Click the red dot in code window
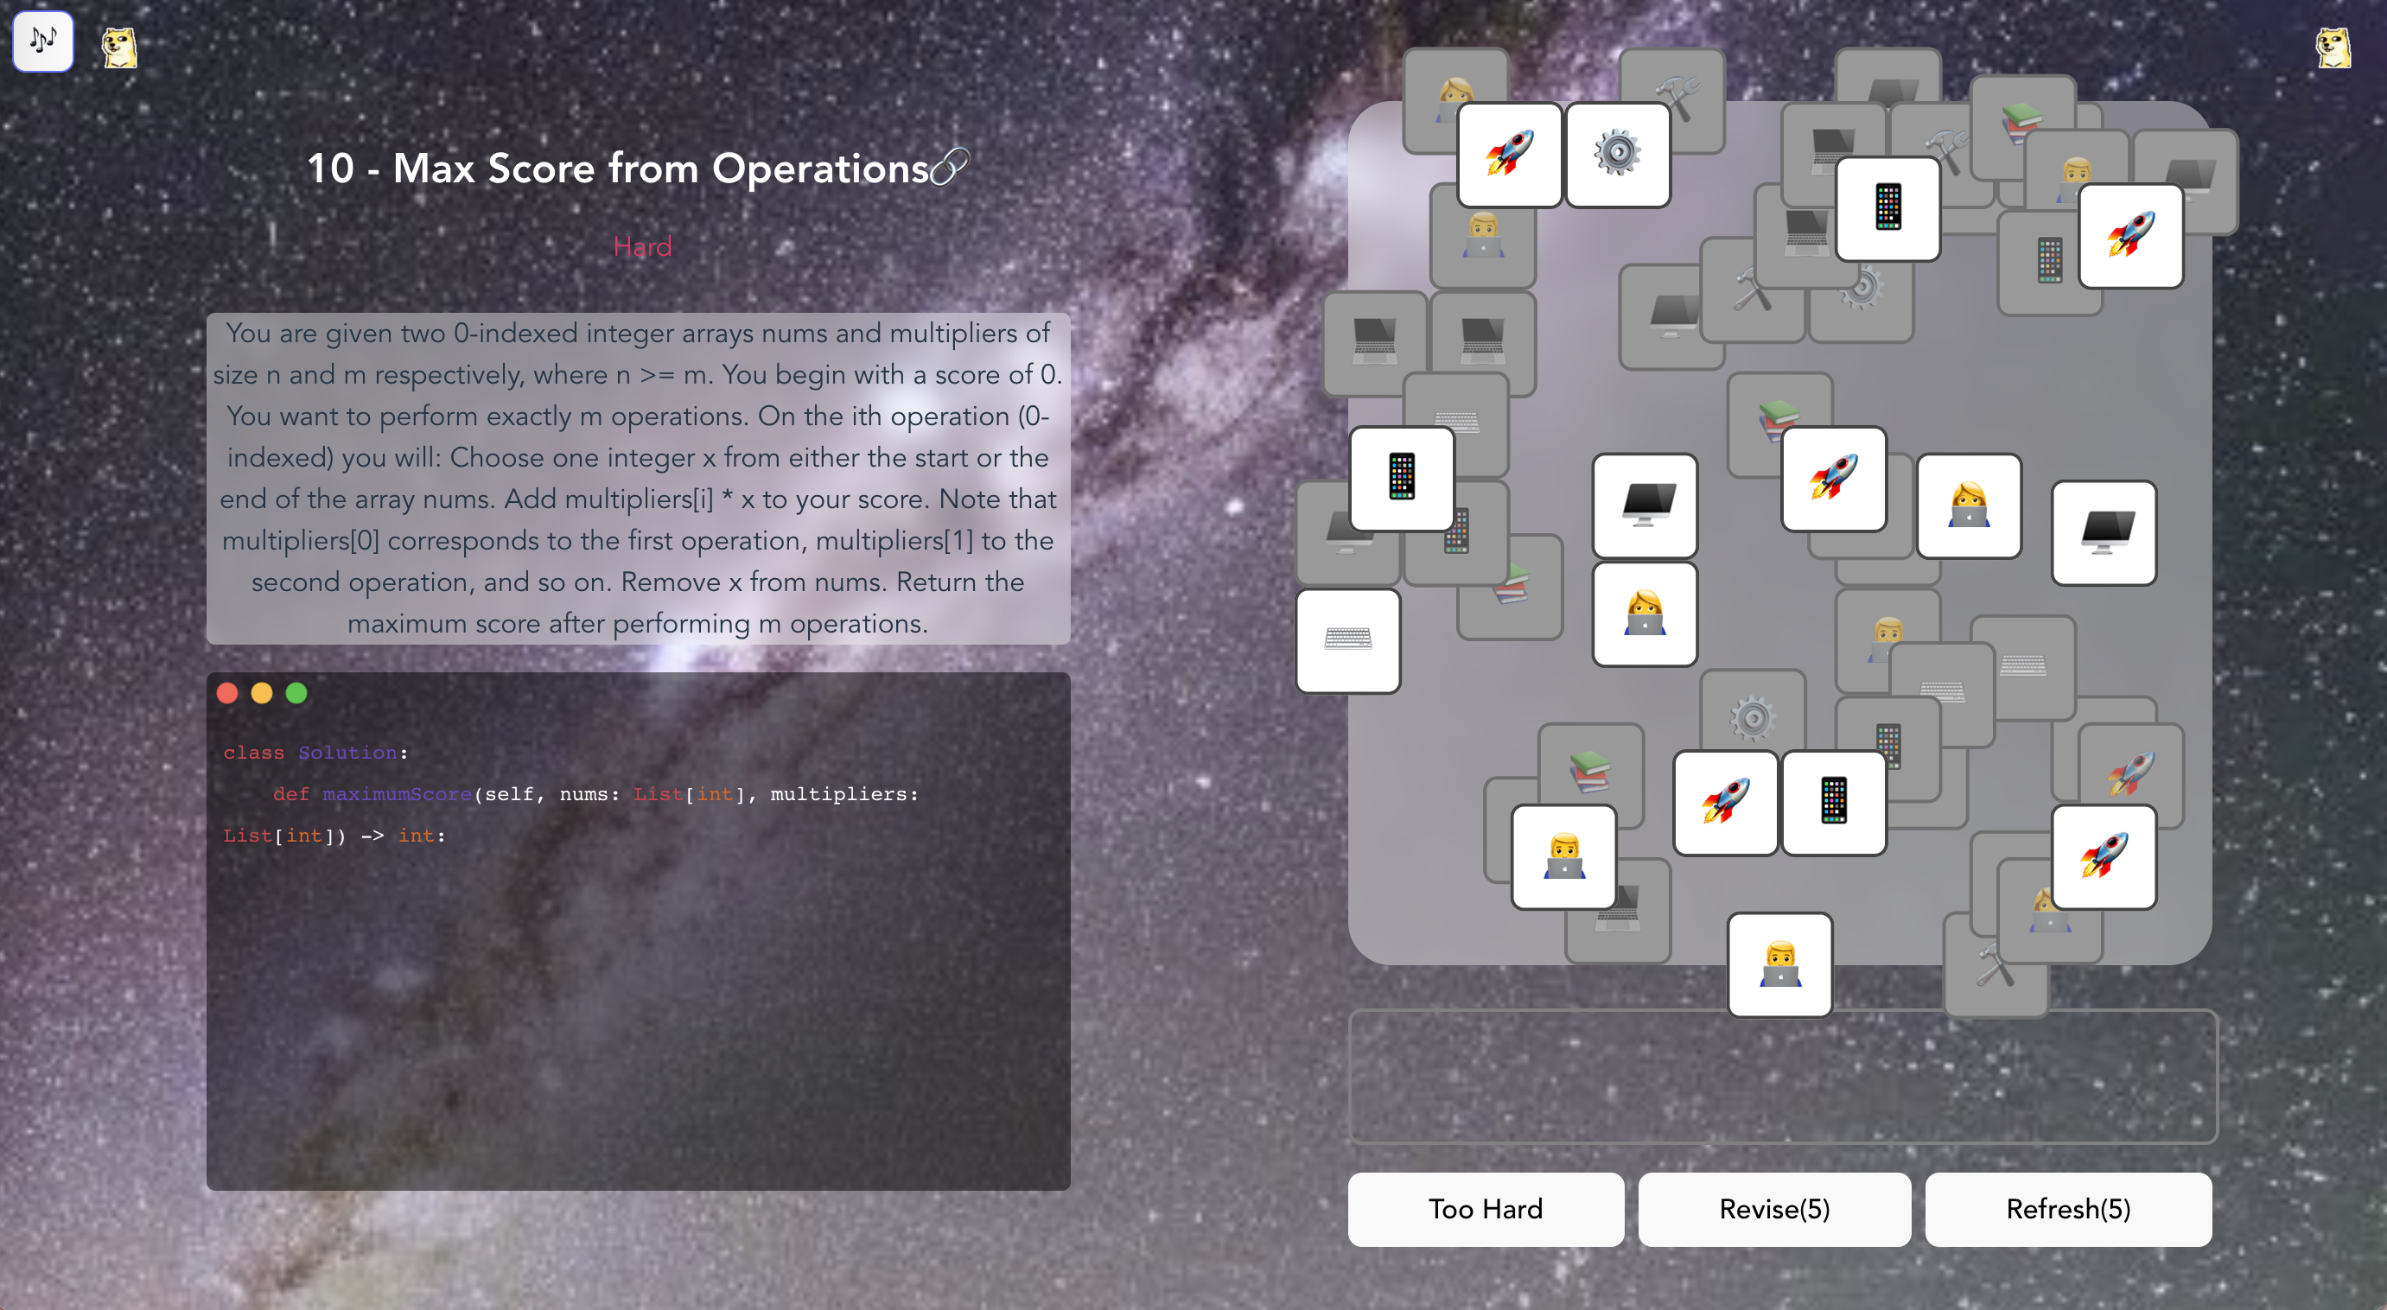 [227, 693]
